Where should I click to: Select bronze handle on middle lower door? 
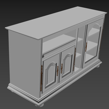point(62,68)
